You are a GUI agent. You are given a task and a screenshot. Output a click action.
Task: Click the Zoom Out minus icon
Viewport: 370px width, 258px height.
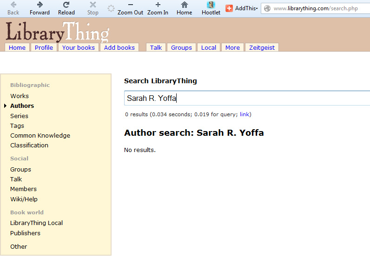tap(130, 5)
